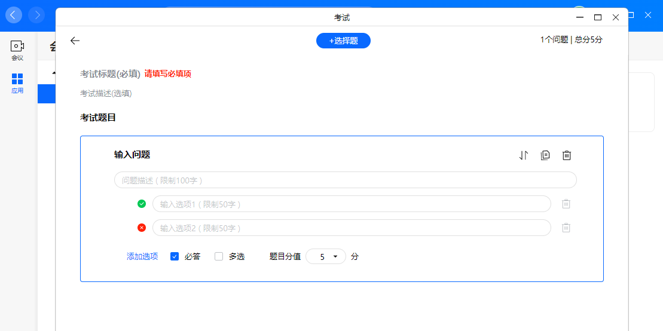The image size is (663, 331).
Task: Reorder the question with the sort arrows icon
Action: coord(524,155)
